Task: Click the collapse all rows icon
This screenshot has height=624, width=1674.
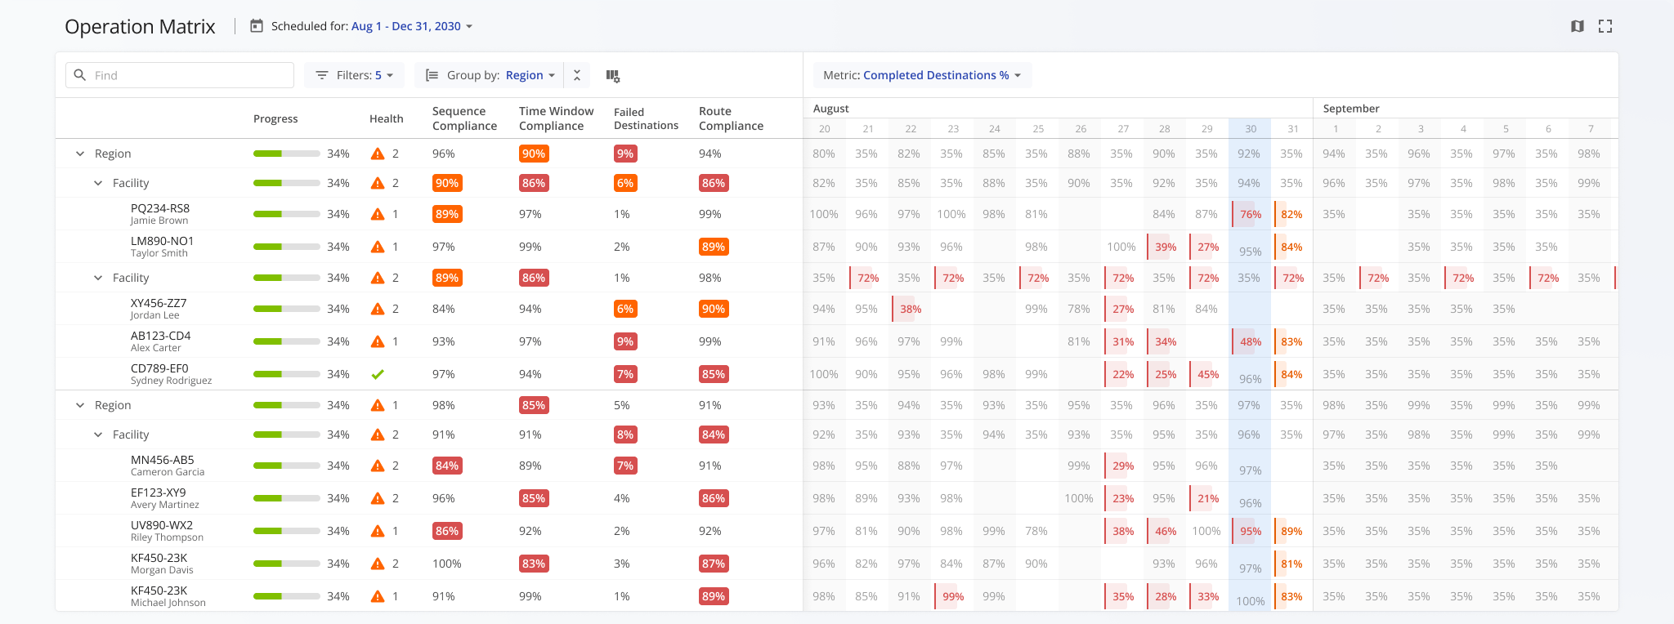Action: pyautogui.click(x=576, y=75)
